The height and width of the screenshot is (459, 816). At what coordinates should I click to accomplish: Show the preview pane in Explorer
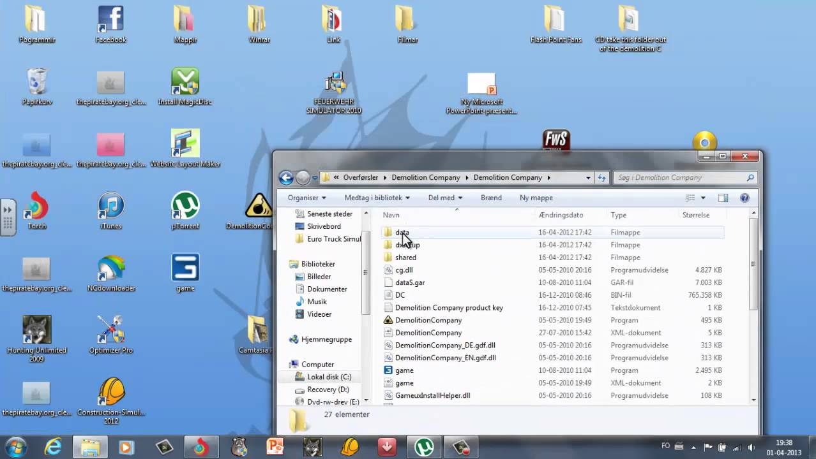[x=723, y=198]
